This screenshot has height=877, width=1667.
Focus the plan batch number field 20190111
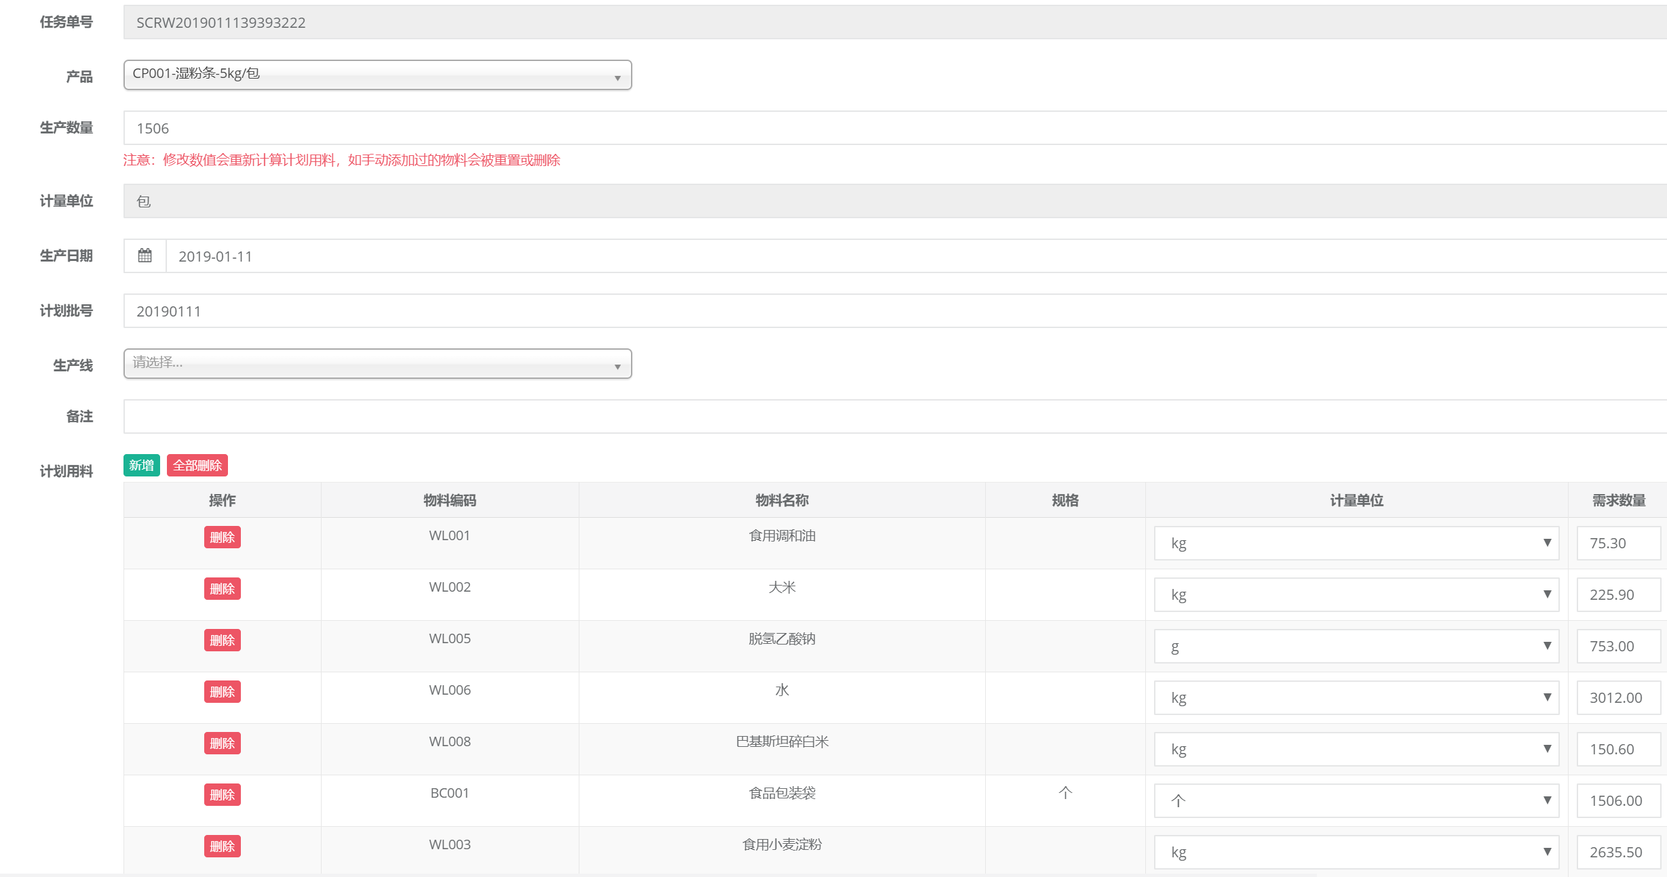882,311
